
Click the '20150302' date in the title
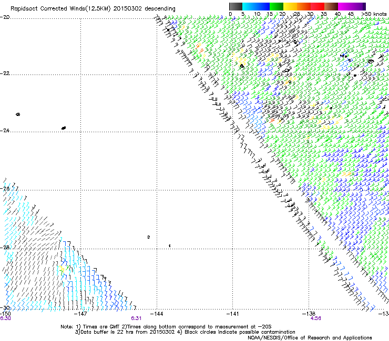(128, 9)
